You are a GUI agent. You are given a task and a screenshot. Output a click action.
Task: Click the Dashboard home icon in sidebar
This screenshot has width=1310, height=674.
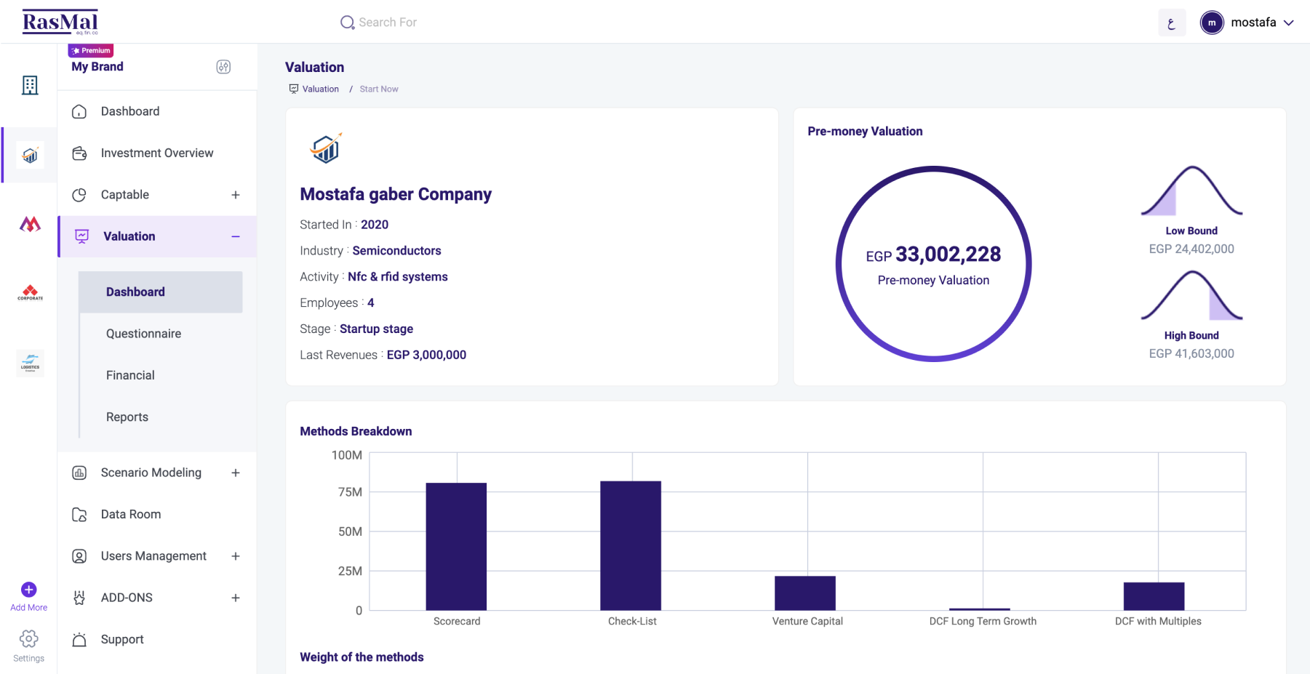79,112
